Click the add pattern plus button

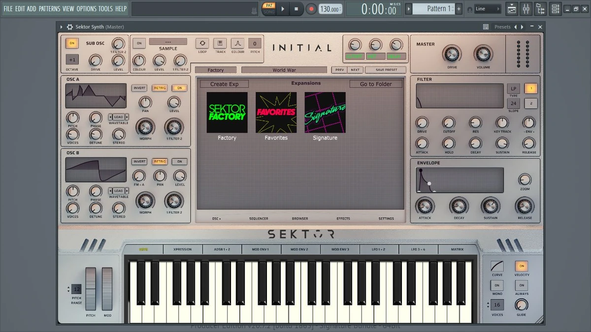pos(459,9)
